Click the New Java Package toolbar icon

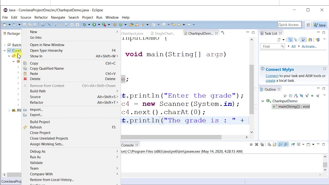click(x=115, y=25)
